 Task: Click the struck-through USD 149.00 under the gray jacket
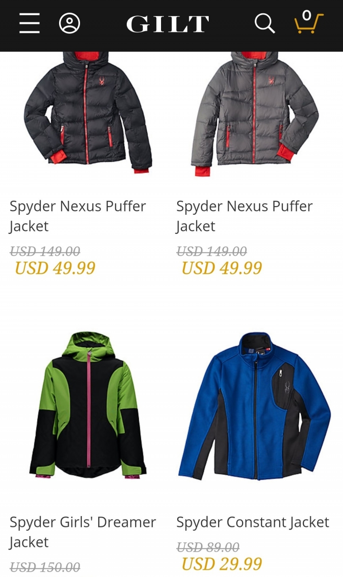click(212, 251)
